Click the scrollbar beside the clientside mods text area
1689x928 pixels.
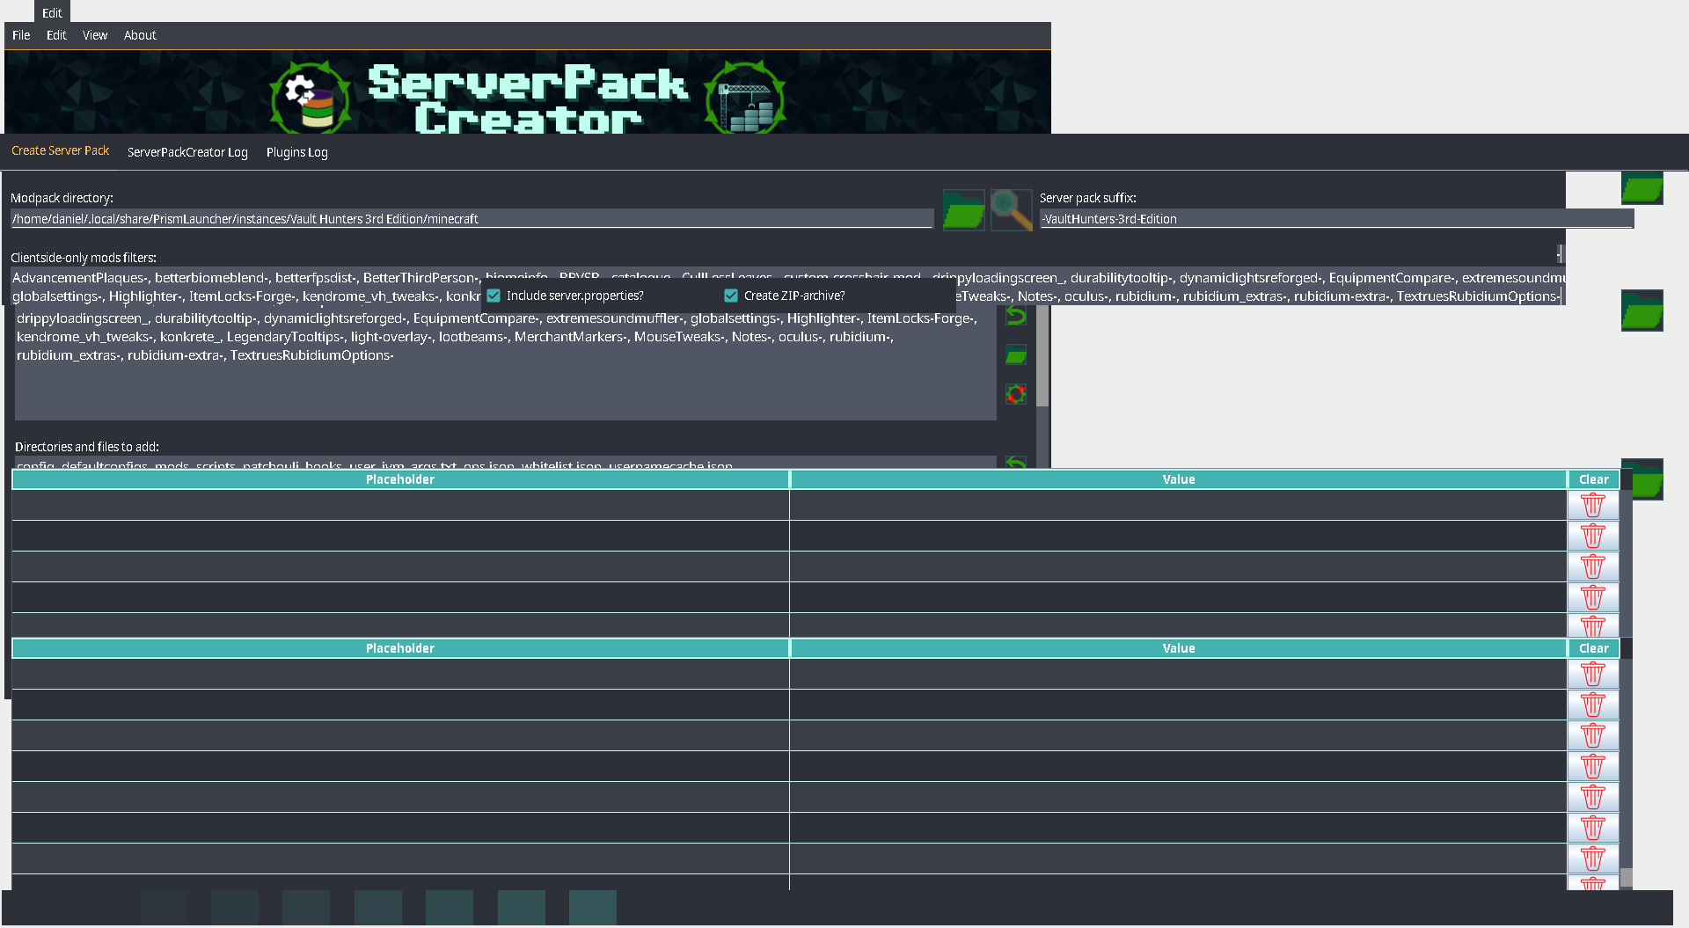[x=1041, y=356]
